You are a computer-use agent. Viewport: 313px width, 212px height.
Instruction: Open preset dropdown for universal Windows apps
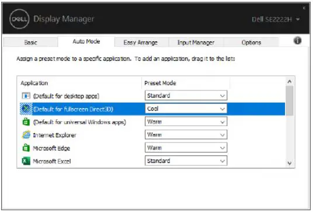(x=186, y=121)
